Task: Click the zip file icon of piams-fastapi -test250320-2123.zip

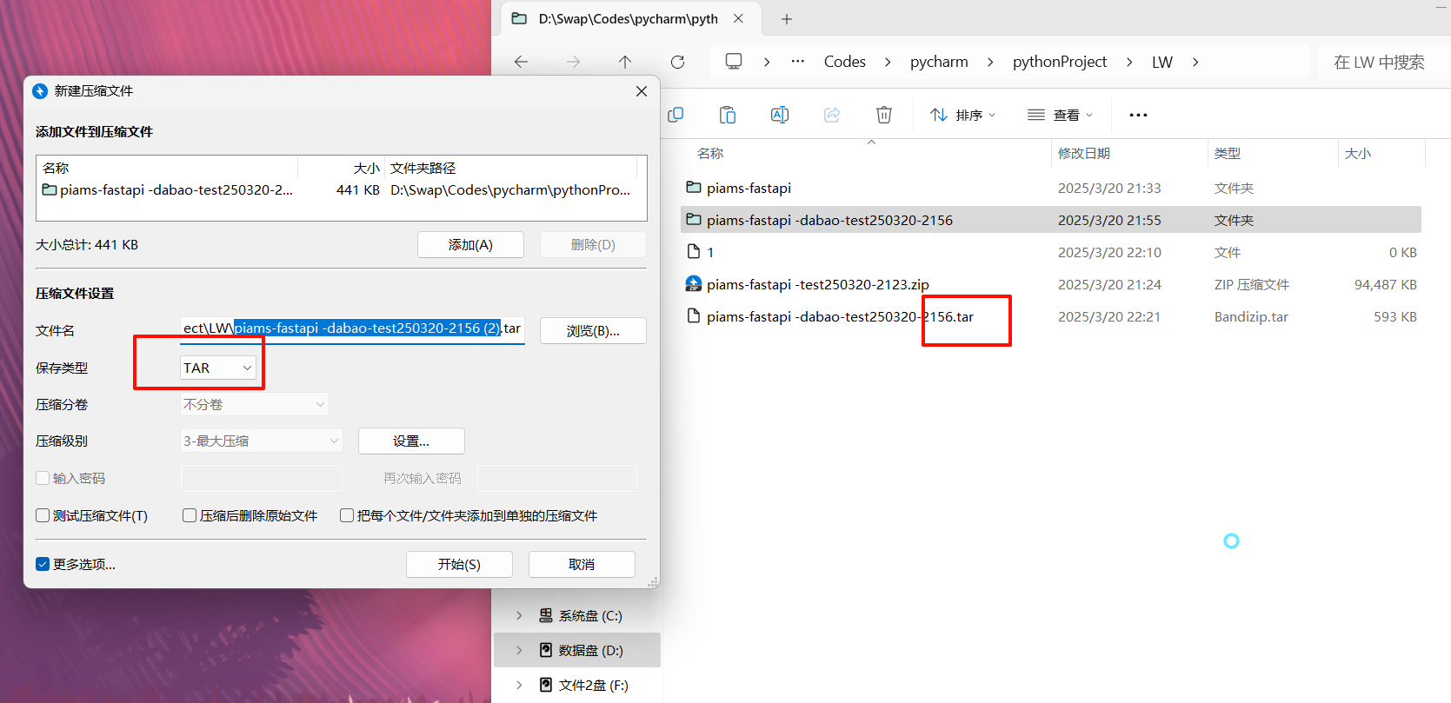Action: [694, 284]
